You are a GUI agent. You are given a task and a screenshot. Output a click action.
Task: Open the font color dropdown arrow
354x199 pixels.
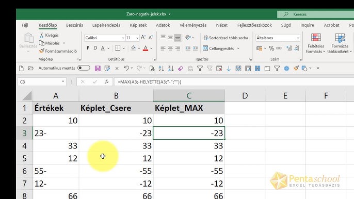tap(151, 48)
